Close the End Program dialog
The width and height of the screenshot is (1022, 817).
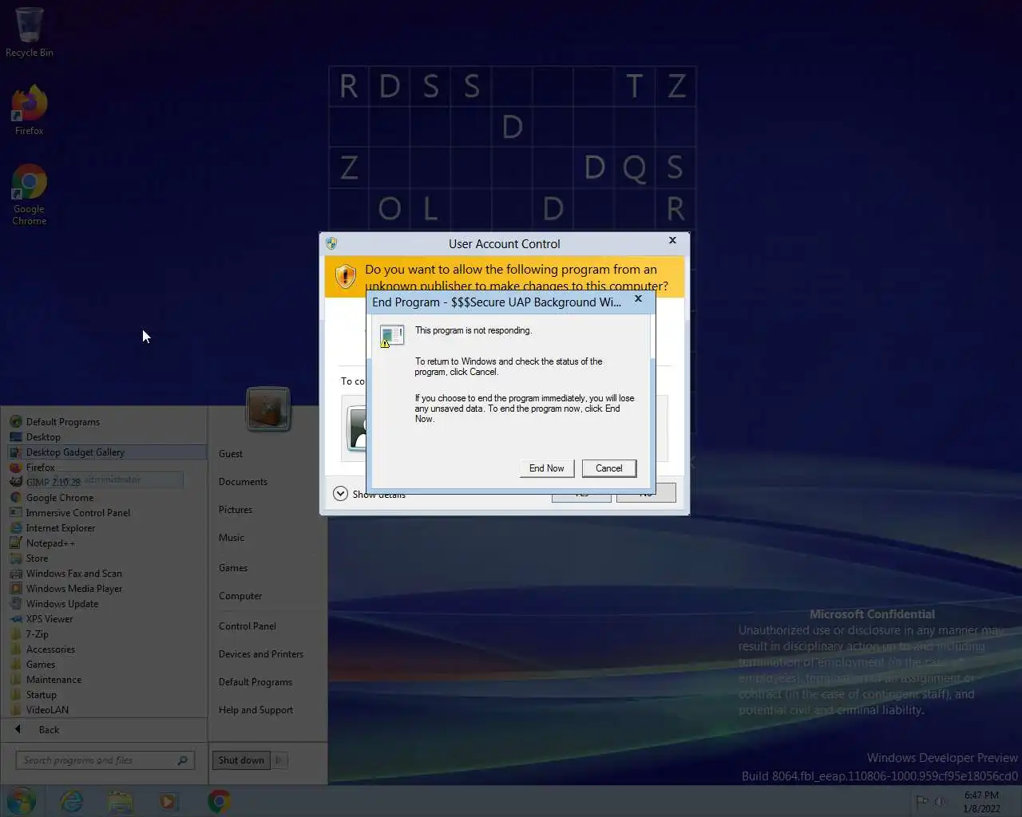(638, 298)
